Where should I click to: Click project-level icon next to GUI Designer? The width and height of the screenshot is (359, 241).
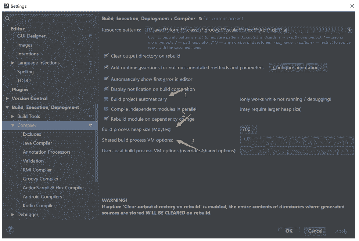coord(91,36)
